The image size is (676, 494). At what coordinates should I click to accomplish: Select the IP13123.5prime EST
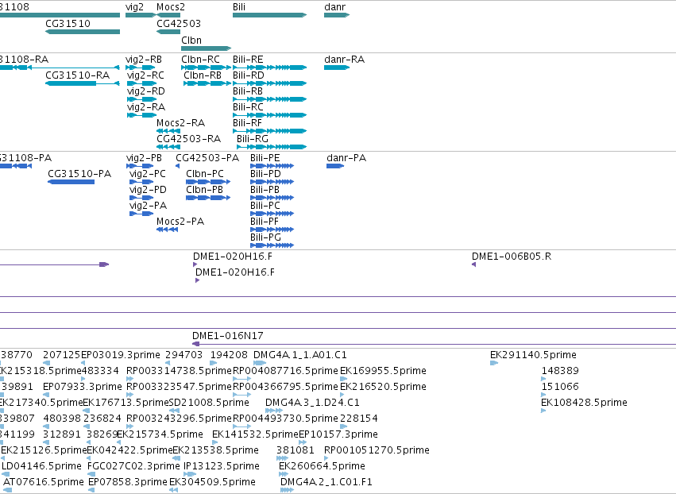(x=190, y=475)
